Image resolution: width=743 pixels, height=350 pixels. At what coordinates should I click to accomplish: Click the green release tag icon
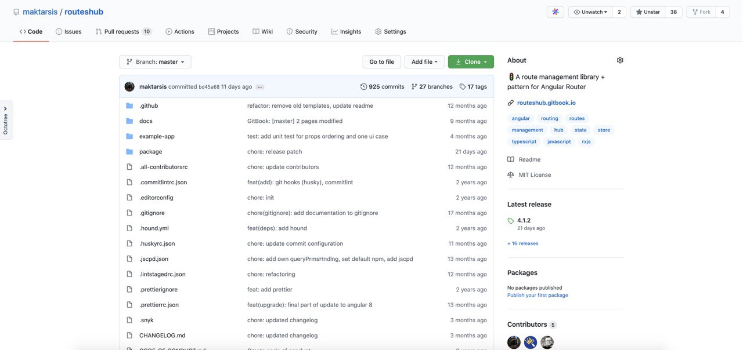click(x=511, y=221)
